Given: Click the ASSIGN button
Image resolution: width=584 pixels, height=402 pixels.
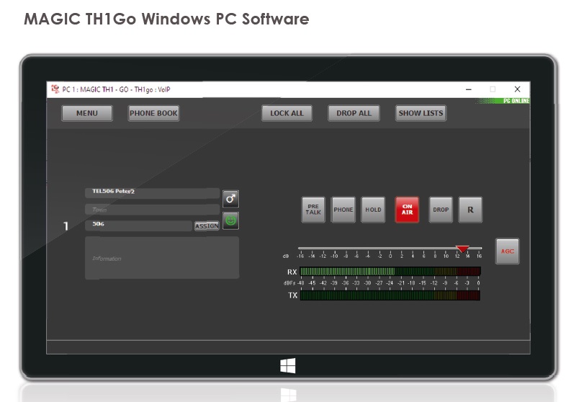Looking at the screenshot, I should 207,225.
